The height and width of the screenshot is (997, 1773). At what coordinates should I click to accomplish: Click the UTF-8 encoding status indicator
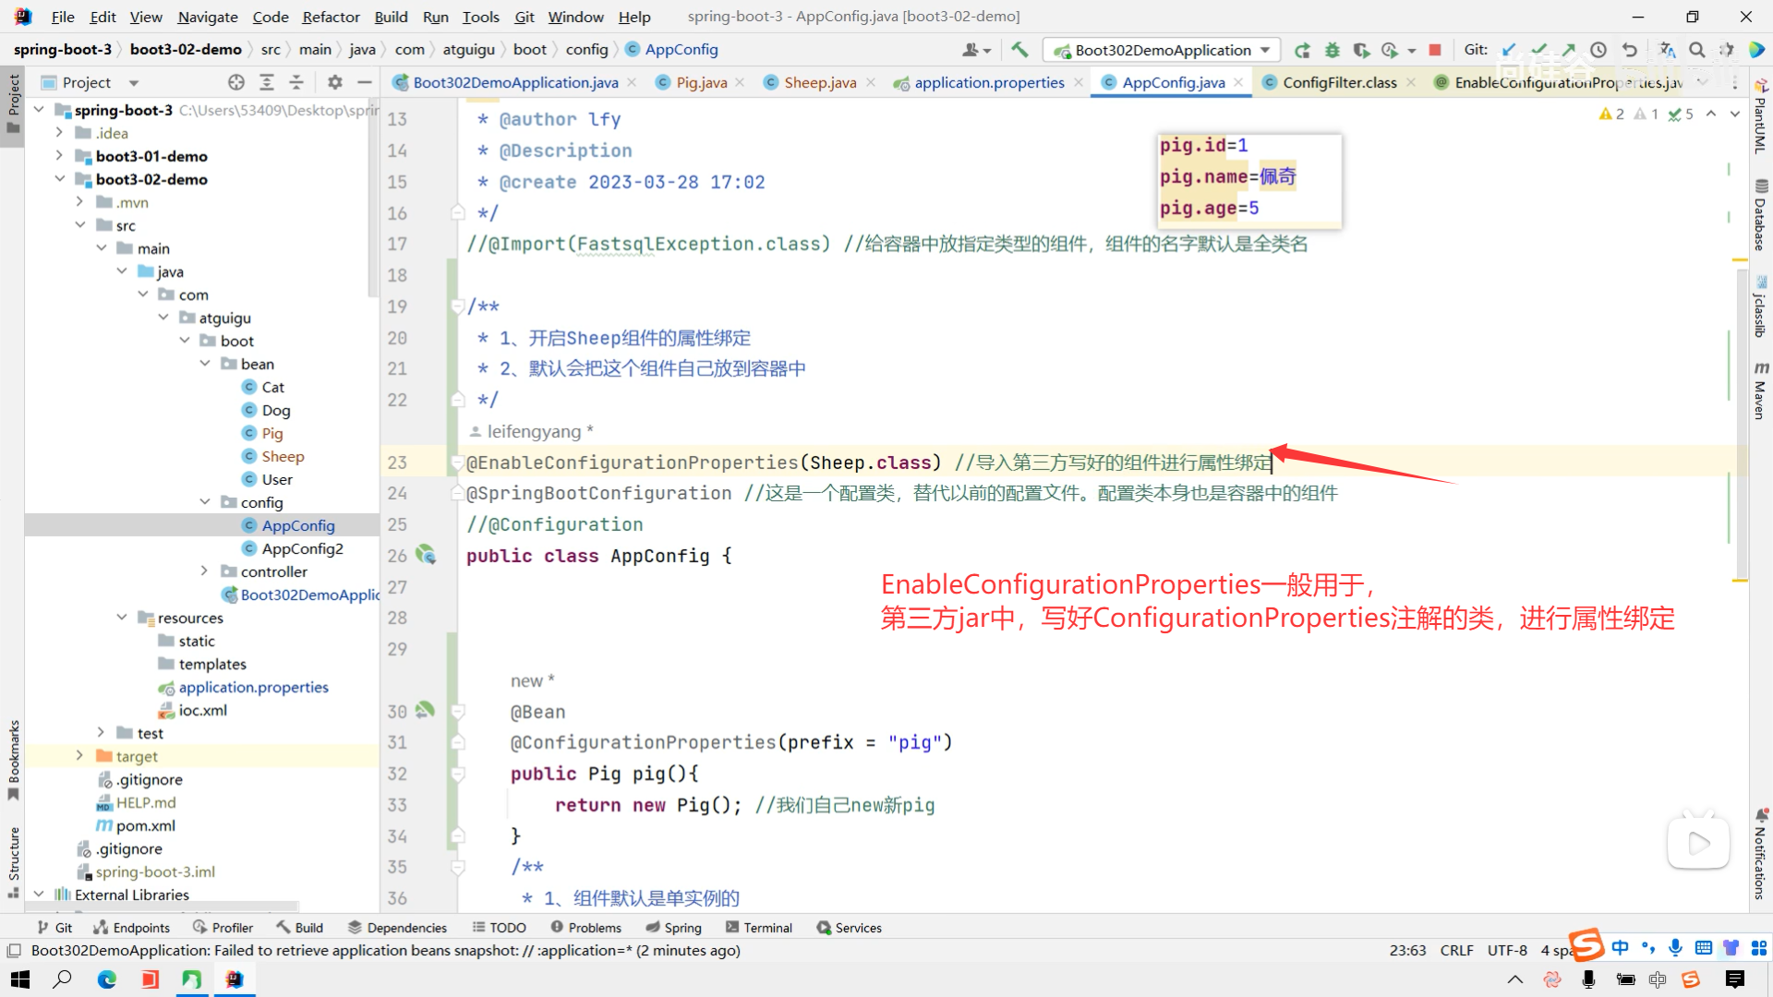(x=1507, y=950)
